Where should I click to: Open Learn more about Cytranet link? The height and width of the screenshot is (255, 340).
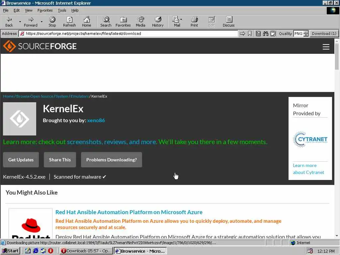308,169
